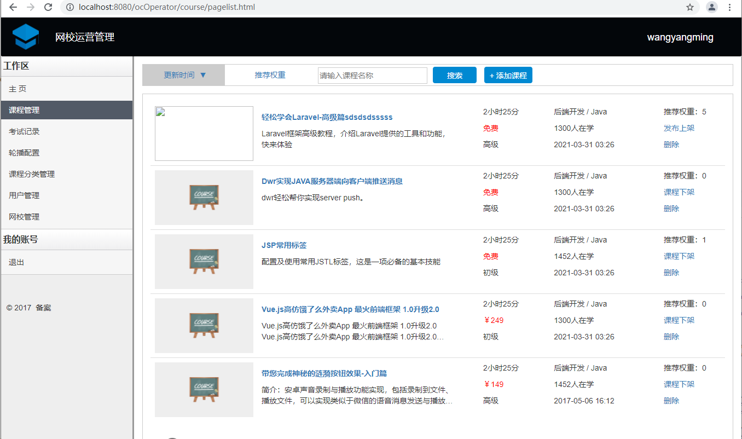Select 用户管理 from the sidebar menu
The width and height of the screenshot is (742, 439).
[24, 195]
